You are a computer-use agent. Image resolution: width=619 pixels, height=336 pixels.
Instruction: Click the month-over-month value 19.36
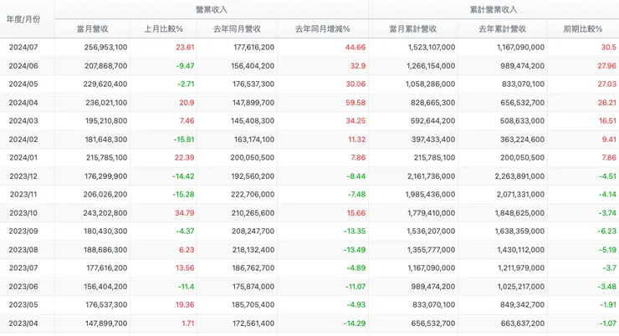[185, 304]
